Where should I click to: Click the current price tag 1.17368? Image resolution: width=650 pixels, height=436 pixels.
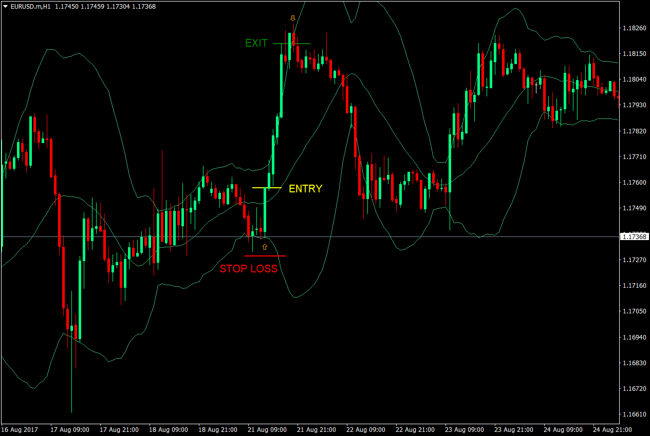[x=634, y=236]
